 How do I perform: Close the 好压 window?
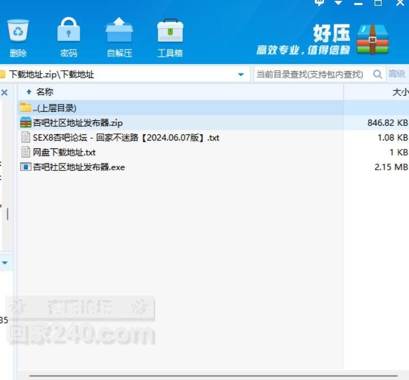point(400,3)
